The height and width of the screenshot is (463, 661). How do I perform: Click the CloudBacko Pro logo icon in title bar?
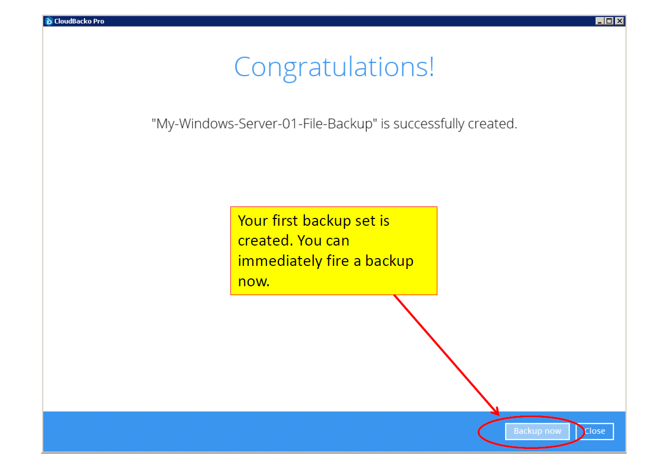point(48,21)
